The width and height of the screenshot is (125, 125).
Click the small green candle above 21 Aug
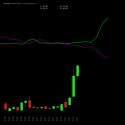[10, 109]
